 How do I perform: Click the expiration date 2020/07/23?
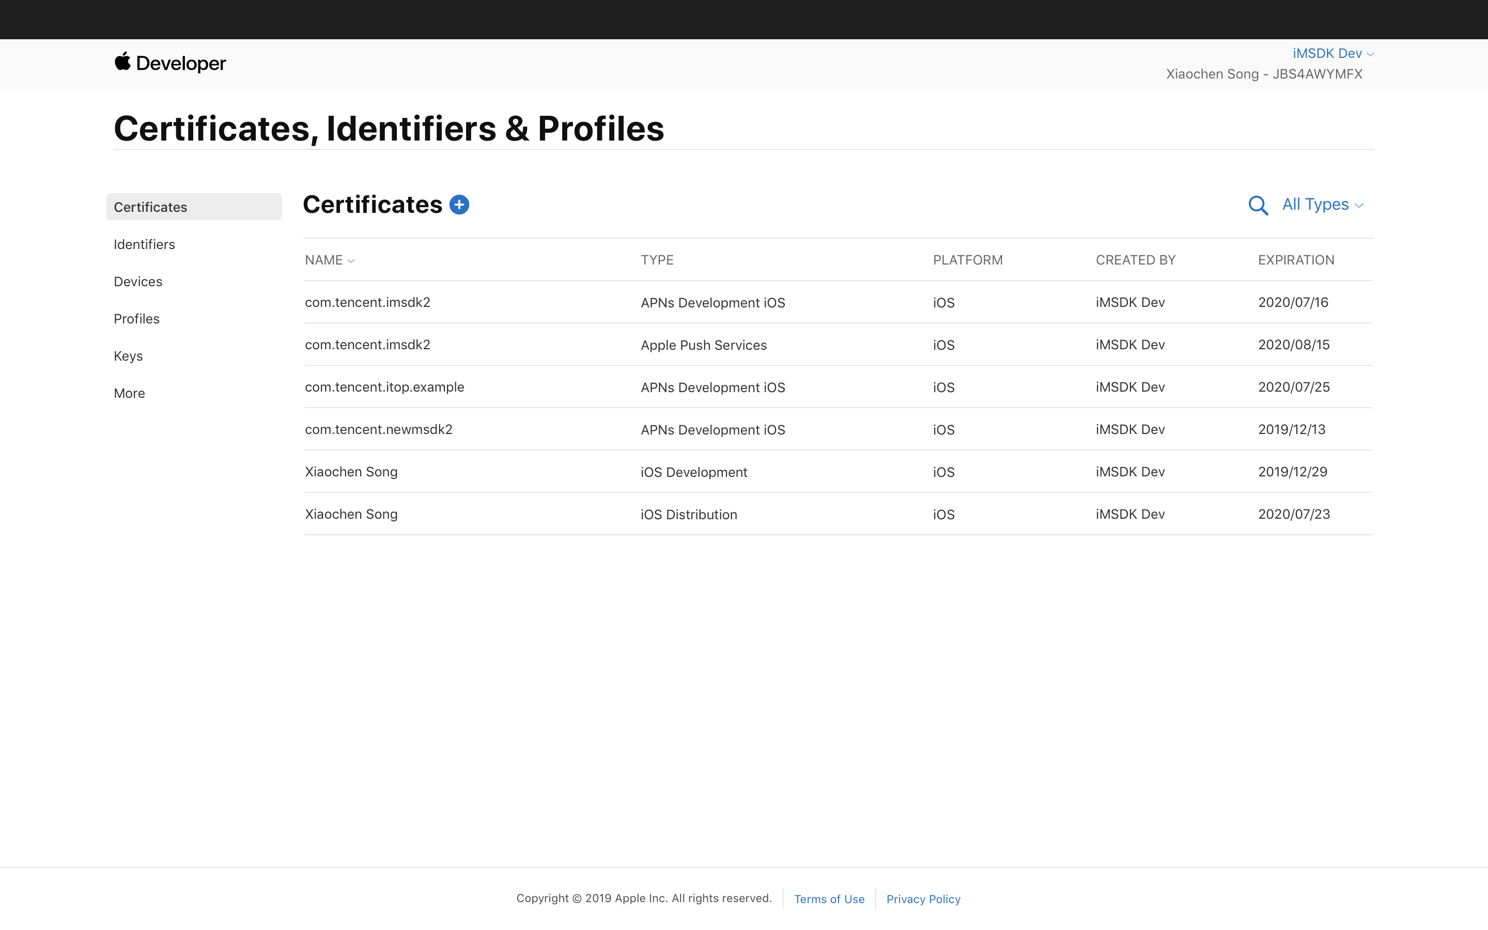point(1294,514)
